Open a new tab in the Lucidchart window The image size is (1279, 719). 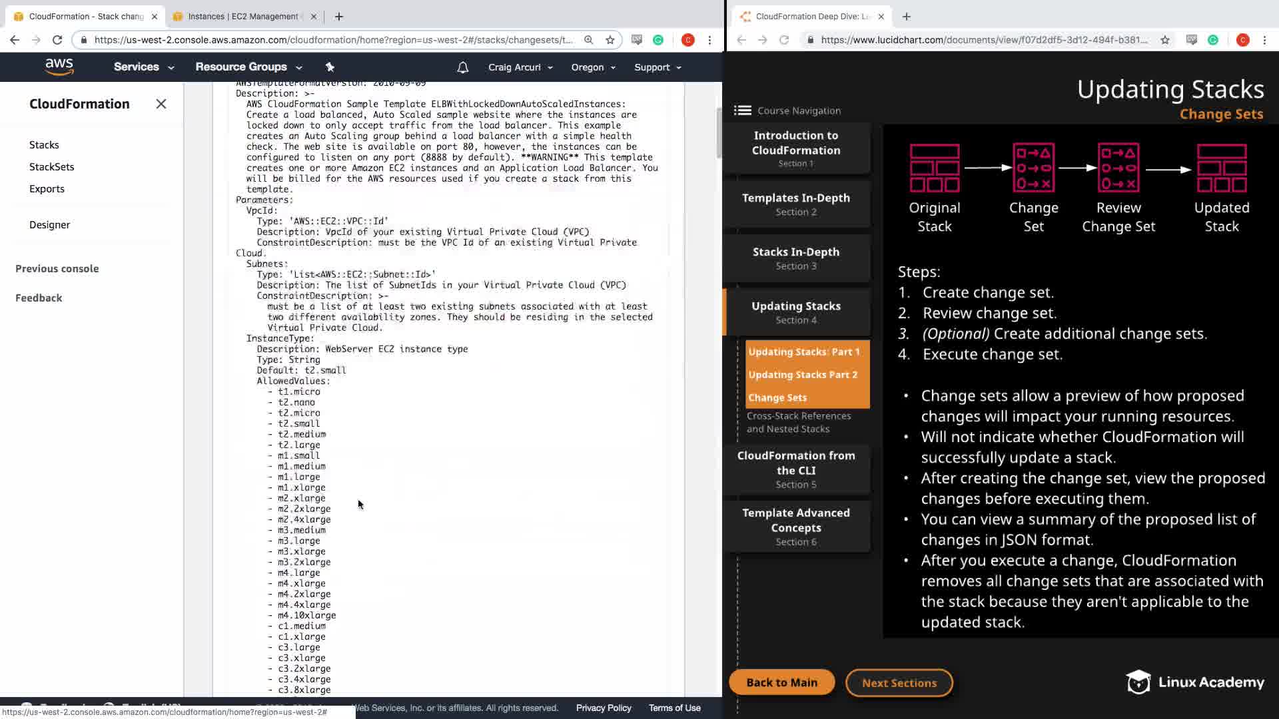coord(907,16)
